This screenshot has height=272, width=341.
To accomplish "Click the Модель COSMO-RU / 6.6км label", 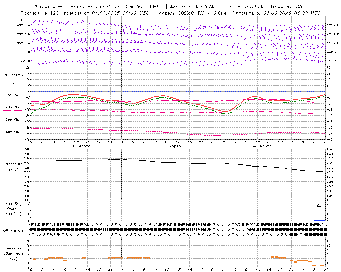I will [192, 13].
